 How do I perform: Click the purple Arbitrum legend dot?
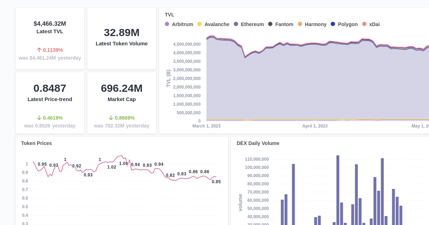click(x=167, y=24)
